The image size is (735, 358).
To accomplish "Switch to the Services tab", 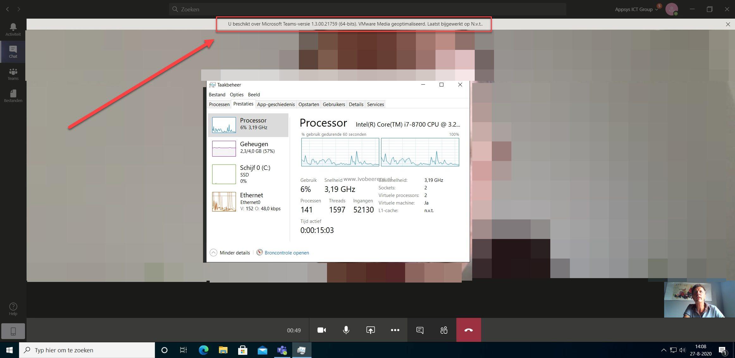I will pyautogui.click(x=375, y=104).
